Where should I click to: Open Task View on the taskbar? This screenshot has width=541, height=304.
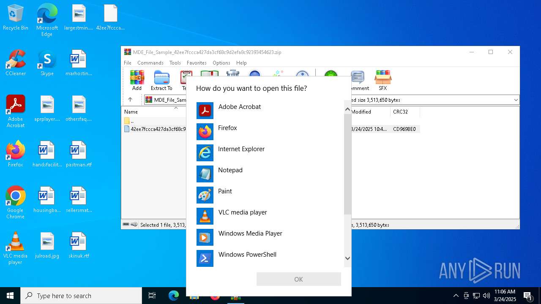point(152,296)
